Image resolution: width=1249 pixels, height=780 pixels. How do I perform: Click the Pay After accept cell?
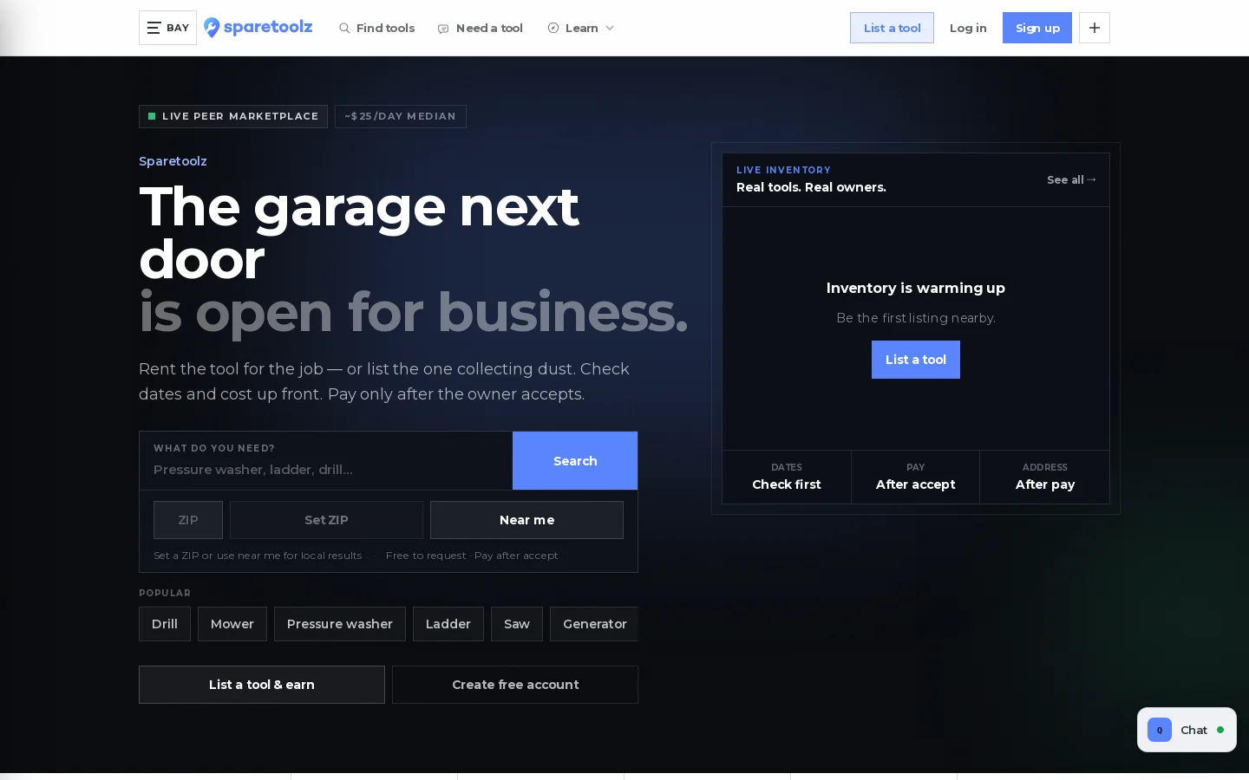(916, 477)
